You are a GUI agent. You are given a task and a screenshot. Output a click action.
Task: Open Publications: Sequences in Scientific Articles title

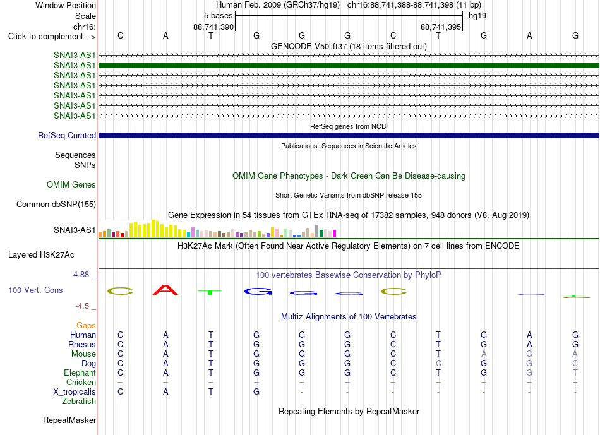point(349,146)
